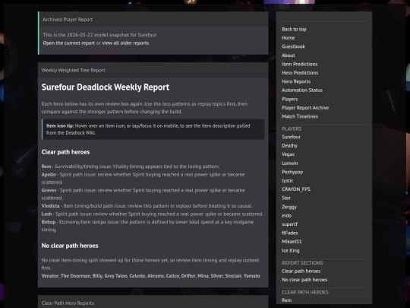Select player Vegas

pos(289,154)
